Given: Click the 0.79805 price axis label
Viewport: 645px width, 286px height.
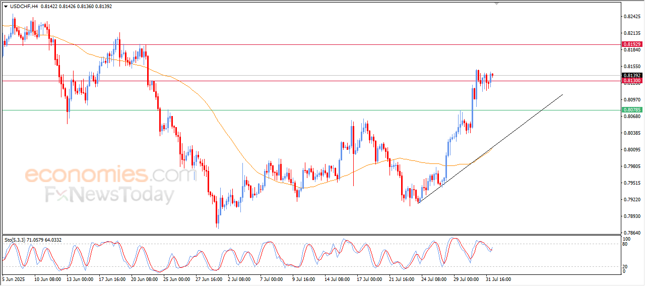Looking at the screenshot, I should tap(632, 166).
